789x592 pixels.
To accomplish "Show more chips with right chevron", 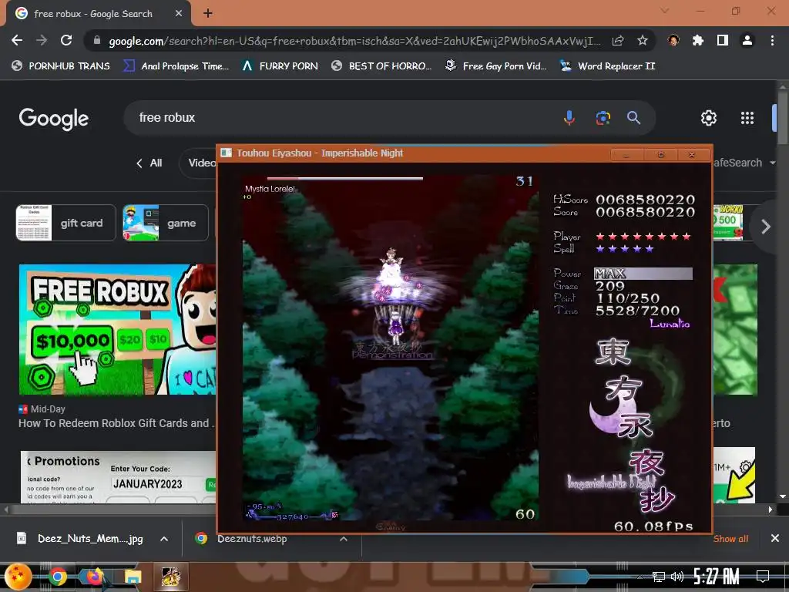I will pyautogui.click(x=765, y=227).
